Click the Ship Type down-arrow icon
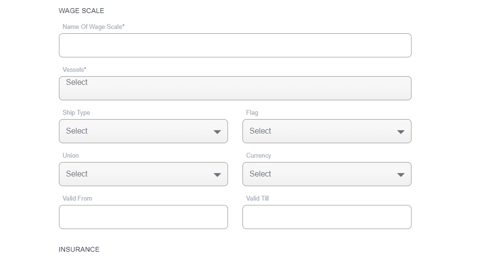483x258 pixels. point(217,132)
